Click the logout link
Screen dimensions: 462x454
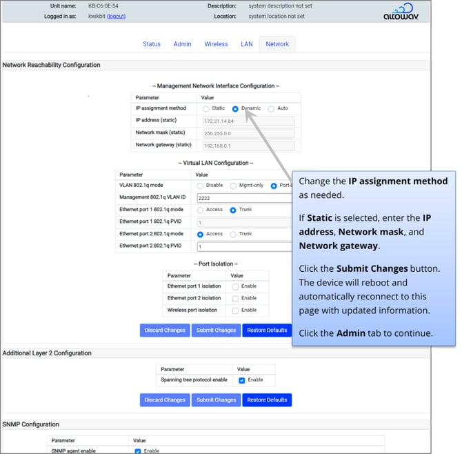(x=116, y=17)
